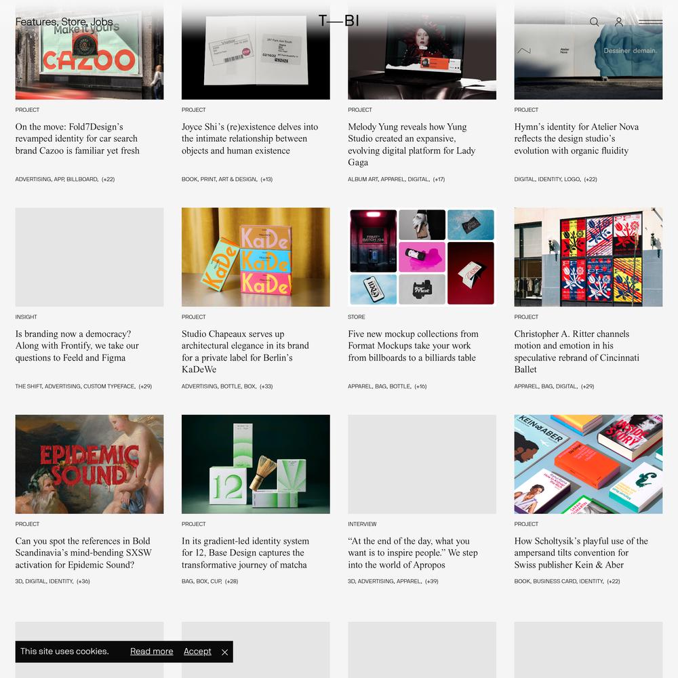Select the ALBUM ART tag
Screen dimensions: 678x678
point(362,179)
